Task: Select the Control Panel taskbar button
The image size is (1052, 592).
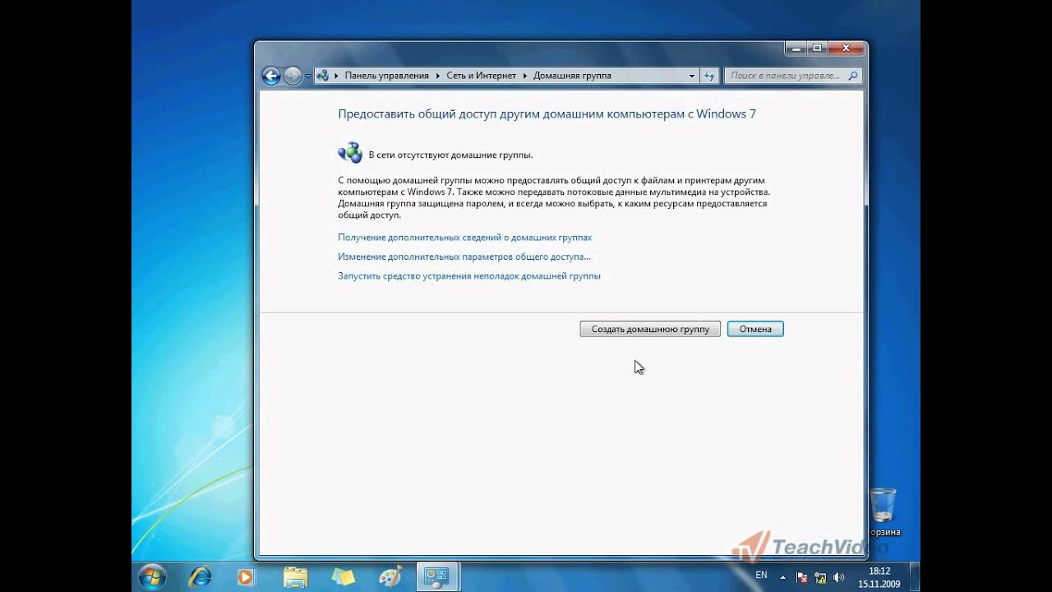Action: click(x=437, y=576)
